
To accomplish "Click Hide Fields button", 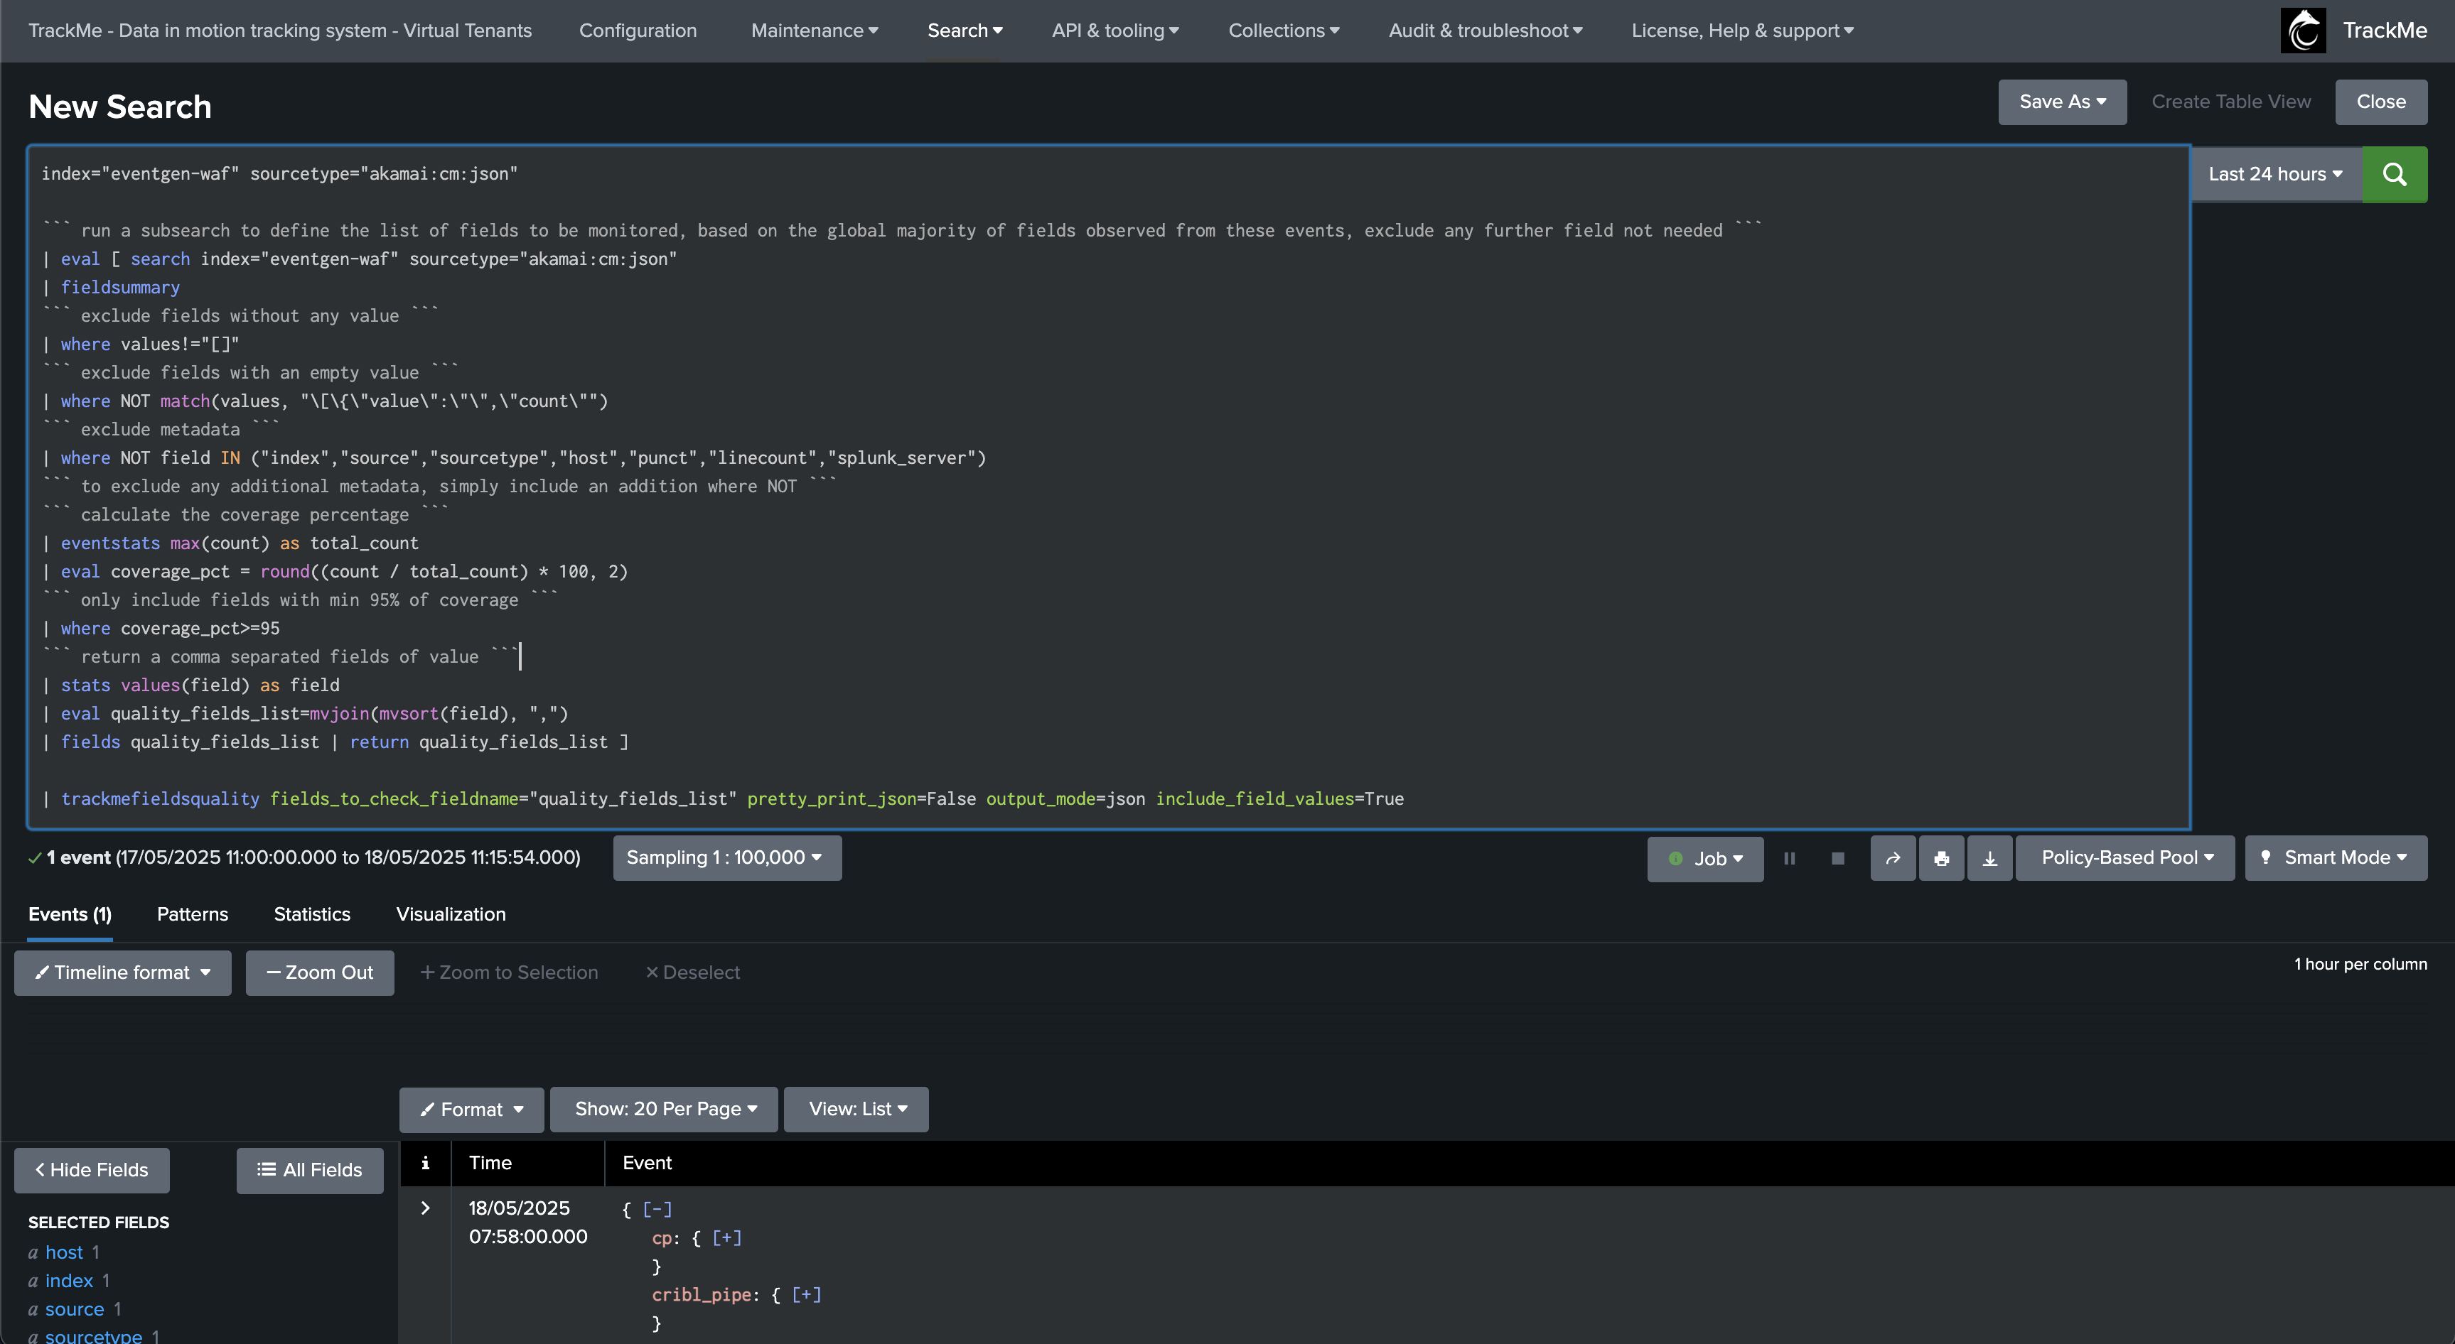I will click(92, 1170).
